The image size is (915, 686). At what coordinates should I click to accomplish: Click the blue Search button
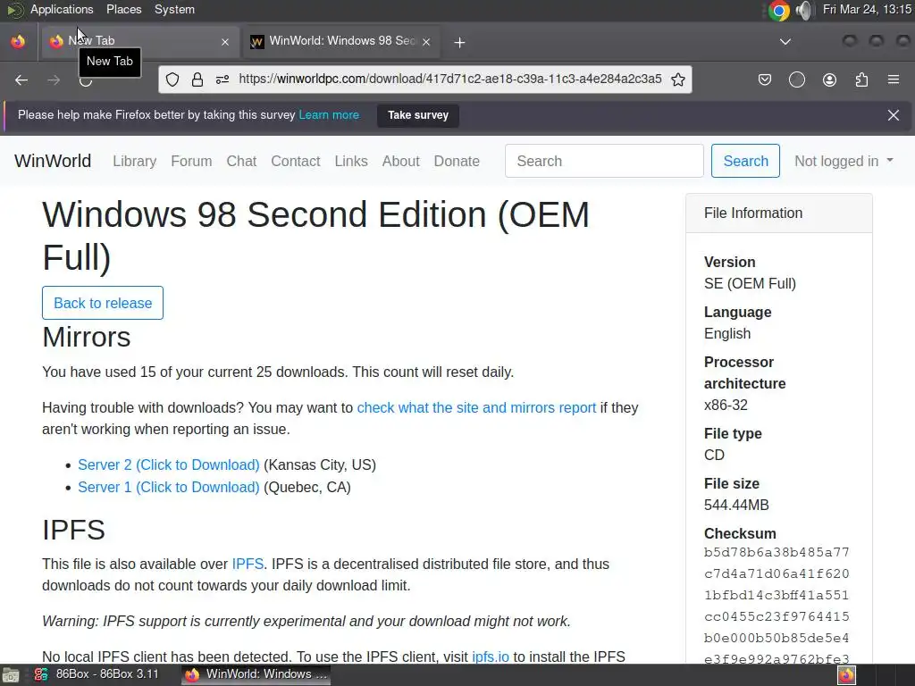[745, 161]
